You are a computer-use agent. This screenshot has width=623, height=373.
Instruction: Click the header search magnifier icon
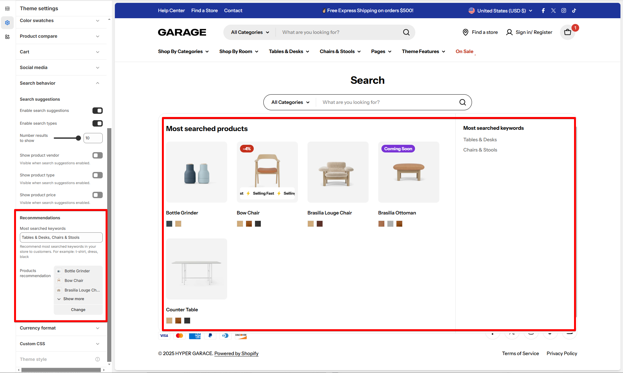(406, 32)
